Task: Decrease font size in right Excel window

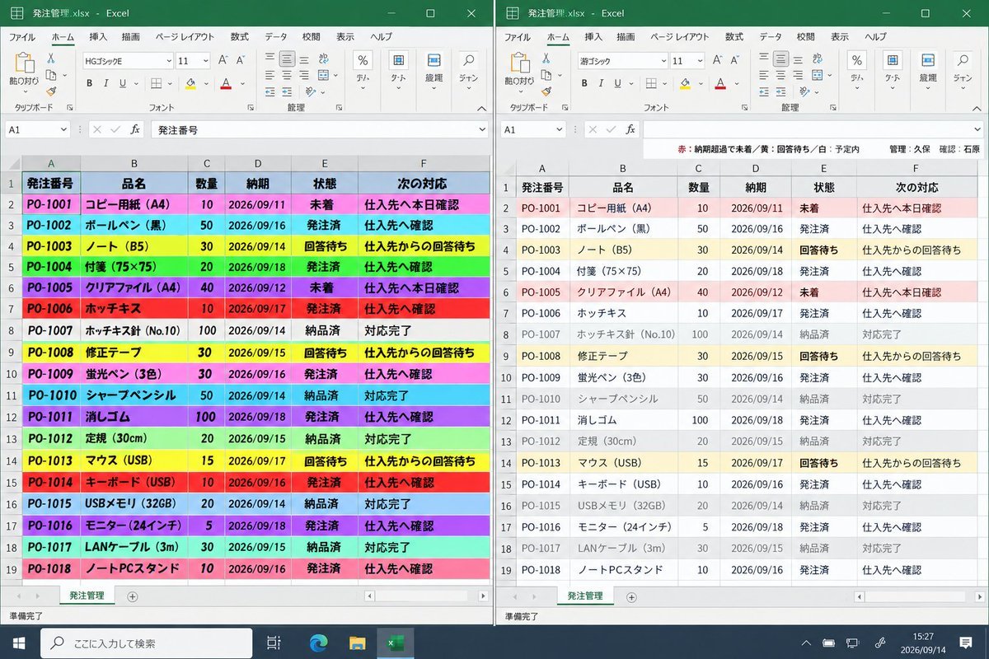Action: 734,61
